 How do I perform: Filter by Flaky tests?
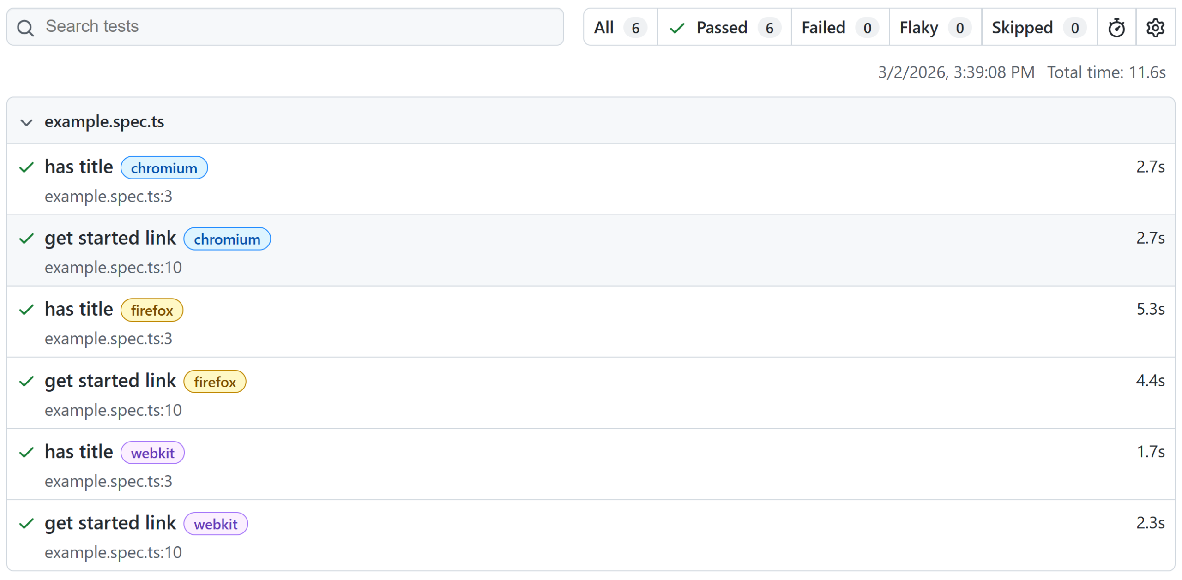(935, 28)
